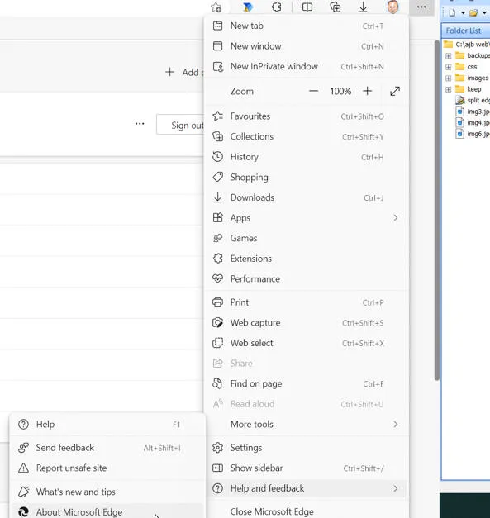Screen dimensions: 490x518
Task: Select Shopping menu entry
Action: click(307, 178)
